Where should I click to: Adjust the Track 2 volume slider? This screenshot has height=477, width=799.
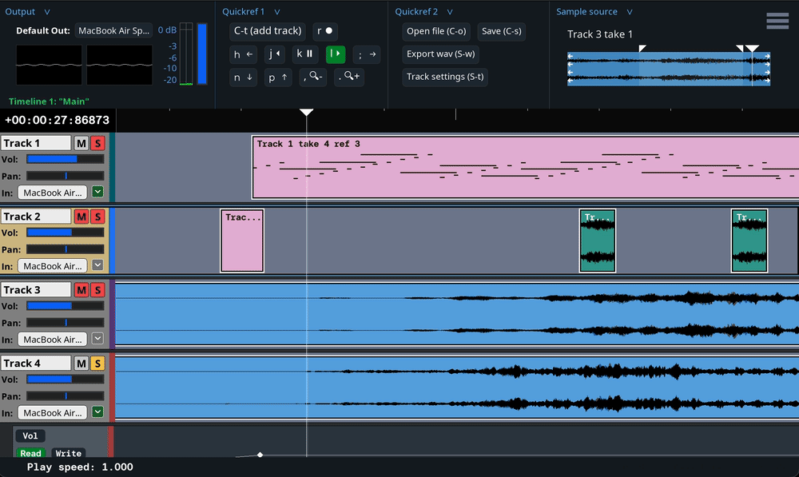click(65, 233)
